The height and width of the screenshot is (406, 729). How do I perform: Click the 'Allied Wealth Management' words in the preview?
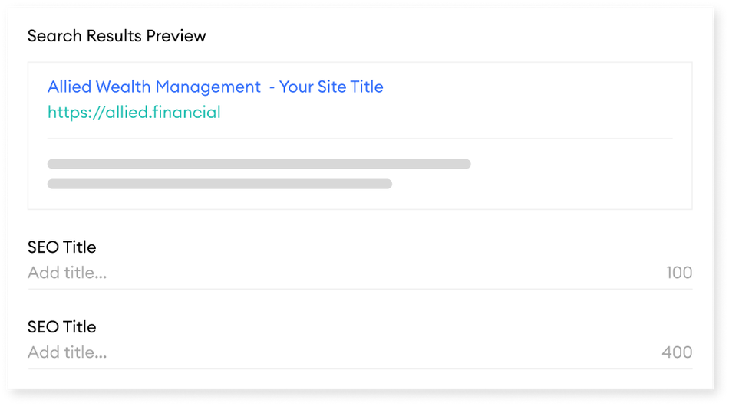click(154, 87)
